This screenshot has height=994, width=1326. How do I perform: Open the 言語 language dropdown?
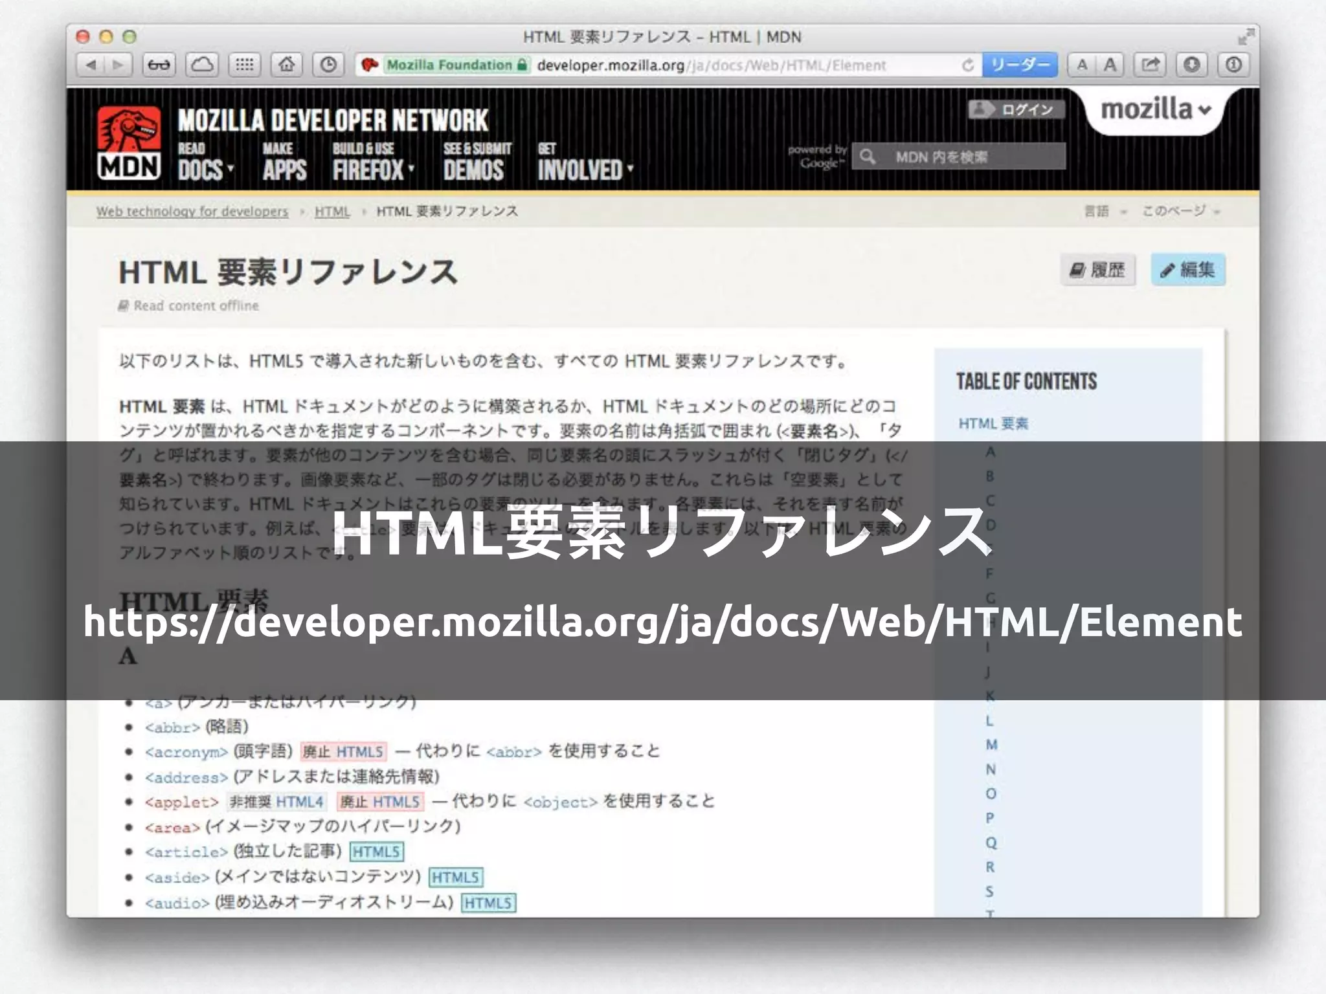click(x=1105, y=212)
